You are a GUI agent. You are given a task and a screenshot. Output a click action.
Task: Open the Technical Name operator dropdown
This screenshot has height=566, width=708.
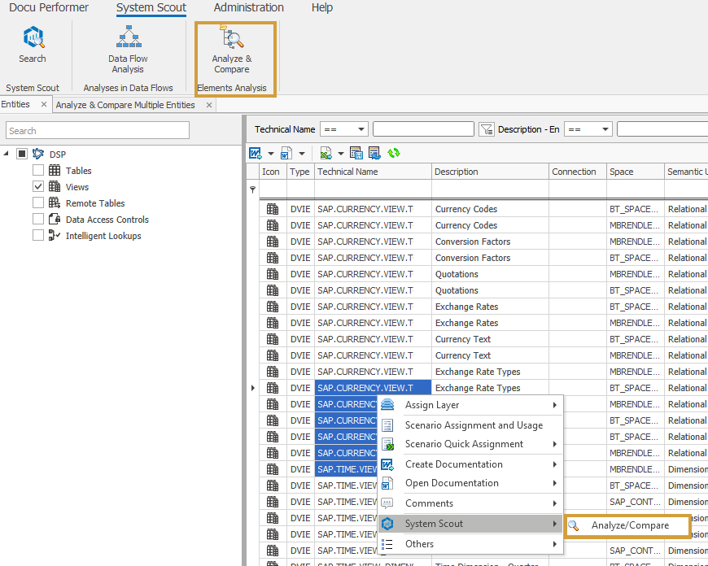click(361, 129)
